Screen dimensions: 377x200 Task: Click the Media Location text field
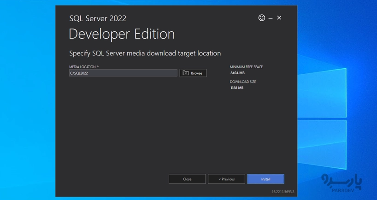(123, 73)
